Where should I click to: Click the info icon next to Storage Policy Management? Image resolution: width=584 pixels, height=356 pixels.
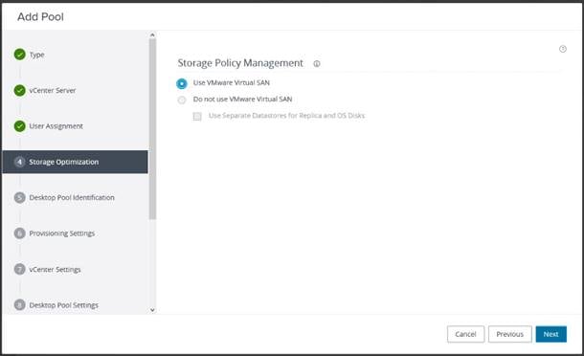(317, 64)
